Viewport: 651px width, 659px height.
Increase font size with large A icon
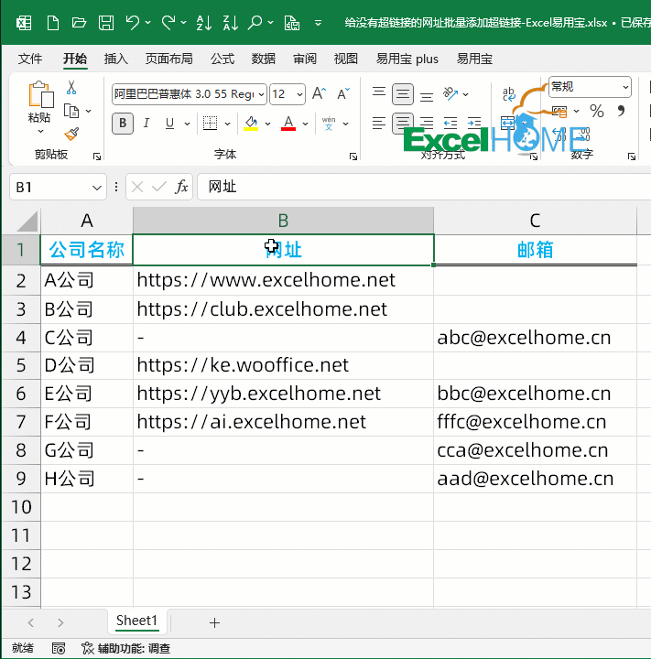320,93
